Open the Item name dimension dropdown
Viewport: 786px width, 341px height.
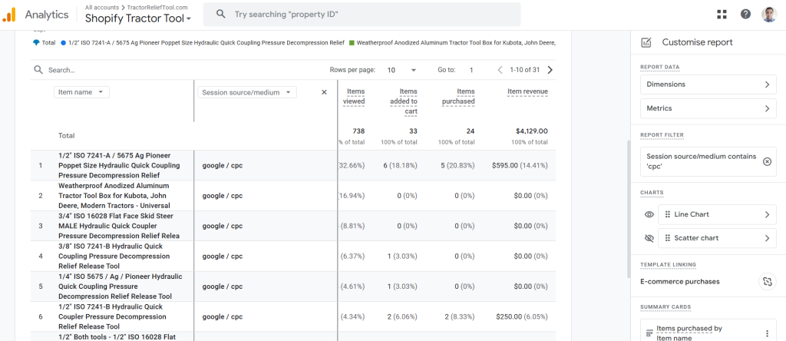pos(81,92)
